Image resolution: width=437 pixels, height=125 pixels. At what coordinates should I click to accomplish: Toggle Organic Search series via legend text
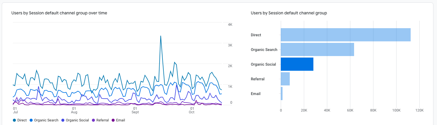46,120
